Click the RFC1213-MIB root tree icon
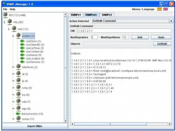 5,15
